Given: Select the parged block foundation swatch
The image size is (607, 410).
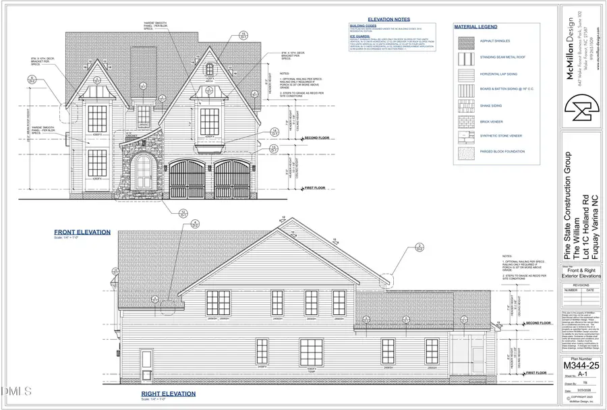Looking at the screenshot, I should point(466,153).
